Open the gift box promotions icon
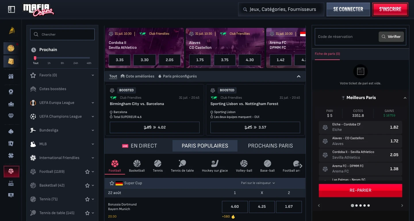This screenshot has width=414, height=221. (x=11, y=76)
